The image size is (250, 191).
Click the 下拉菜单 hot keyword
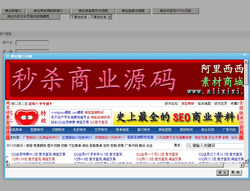click(75, 146)
